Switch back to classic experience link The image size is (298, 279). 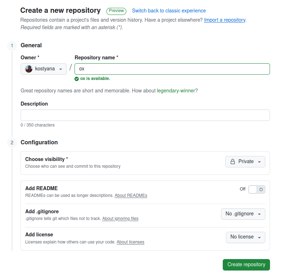coord(169,11)
